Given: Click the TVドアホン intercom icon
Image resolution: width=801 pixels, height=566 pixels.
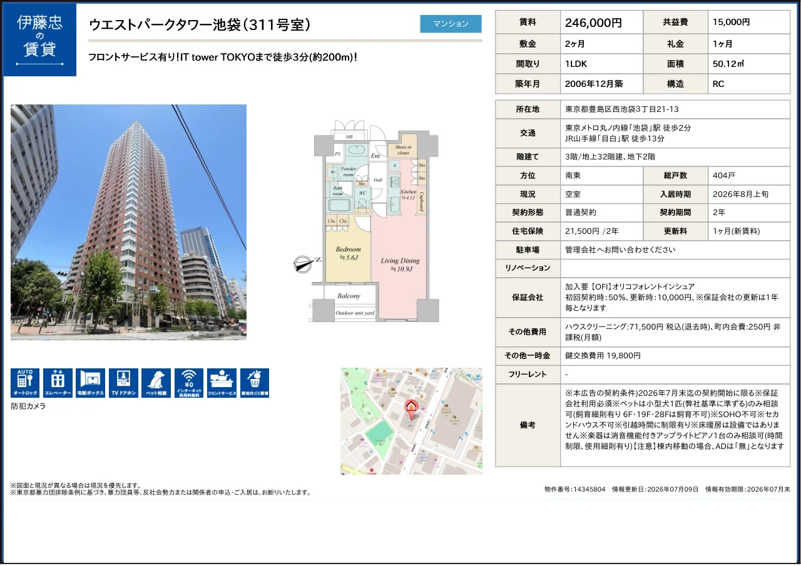Looking at the screenshot, I should (123, 383).
